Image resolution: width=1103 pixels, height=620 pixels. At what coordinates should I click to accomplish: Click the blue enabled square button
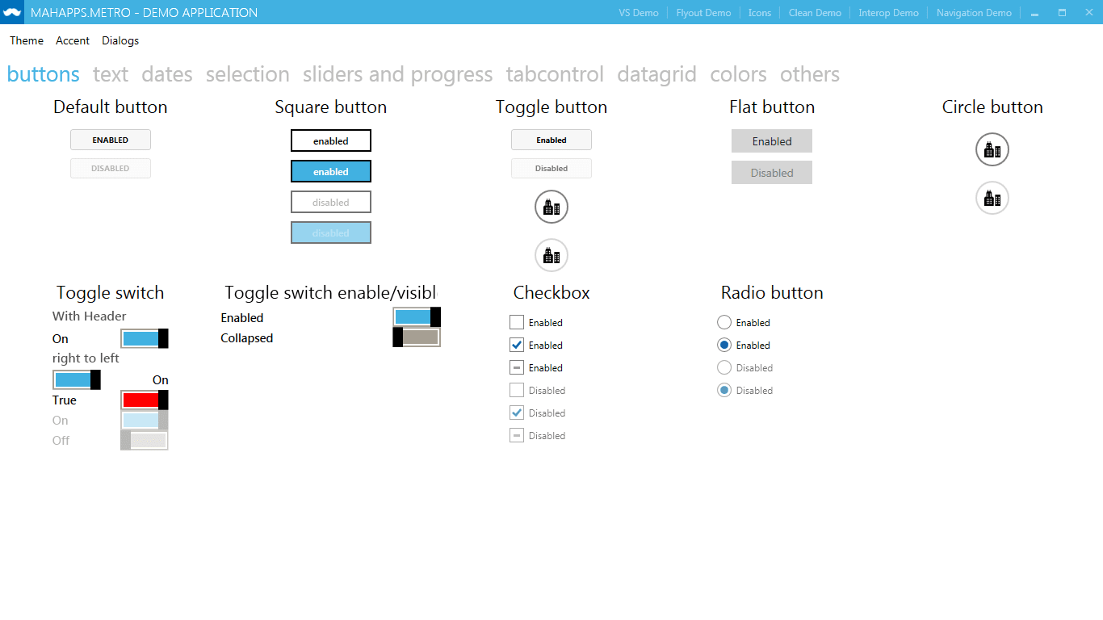[330, 171]
